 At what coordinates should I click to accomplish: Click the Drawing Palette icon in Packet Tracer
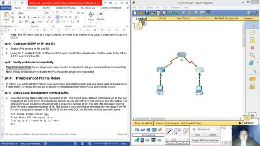pyautogui.click(x=202, y=13)
